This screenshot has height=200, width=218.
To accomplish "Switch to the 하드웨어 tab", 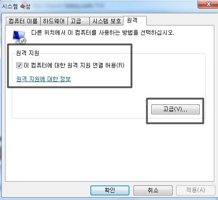I will click(54, 21).
